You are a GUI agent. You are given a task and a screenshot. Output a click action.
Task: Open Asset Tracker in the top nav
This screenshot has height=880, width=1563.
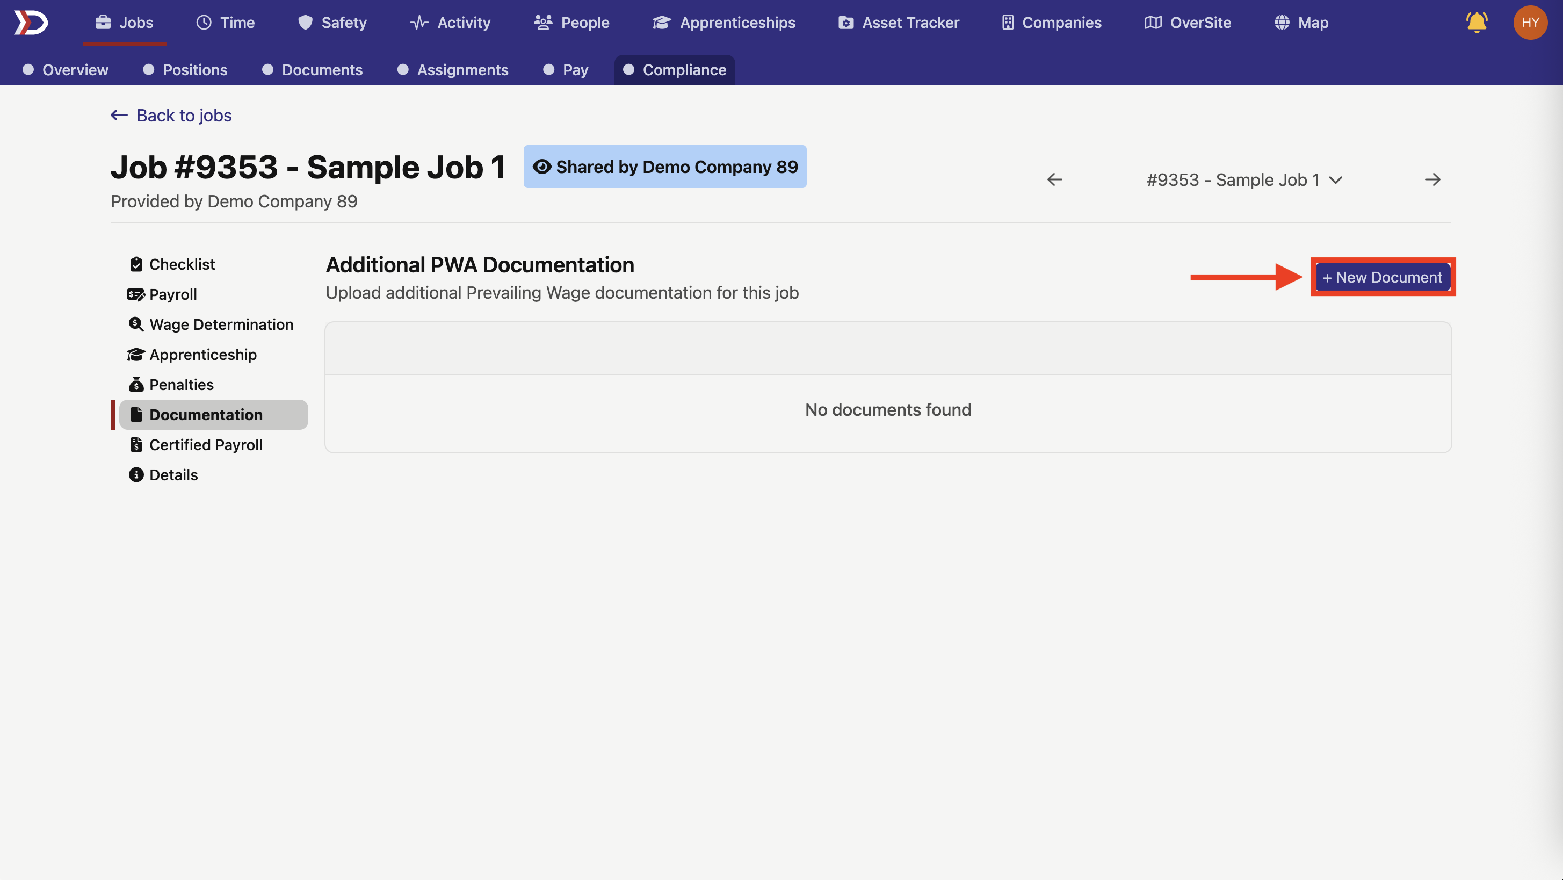tap(899, 23)
